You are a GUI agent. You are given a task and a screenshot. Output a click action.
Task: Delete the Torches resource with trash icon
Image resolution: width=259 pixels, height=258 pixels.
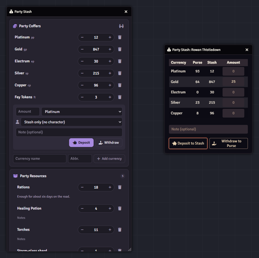point(120,230)
